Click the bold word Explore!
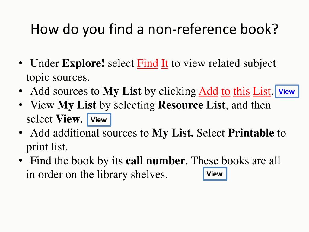Image resolution: width=309 pixels, height=232 pixels. point(83,63)
